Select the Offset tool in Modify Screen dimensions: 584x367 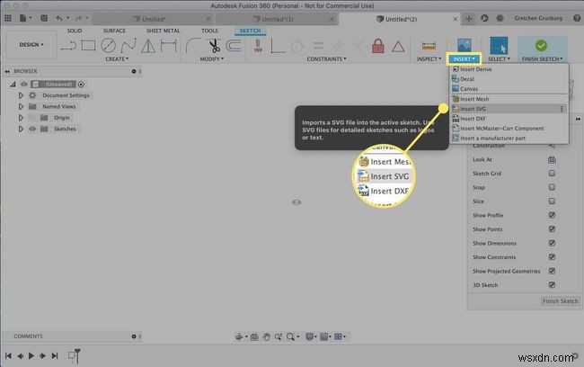point(234,46)
